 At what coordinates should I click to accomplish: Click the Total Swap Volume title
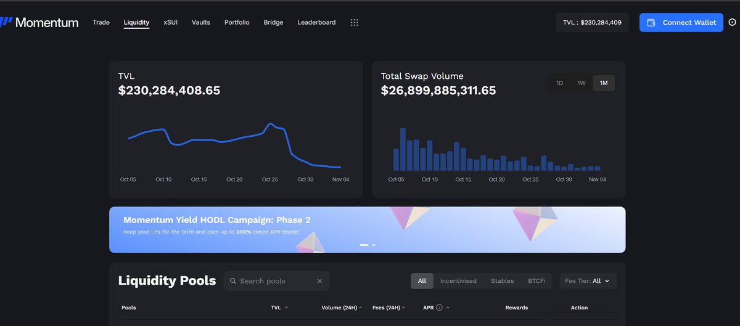[x=422, y=76]
